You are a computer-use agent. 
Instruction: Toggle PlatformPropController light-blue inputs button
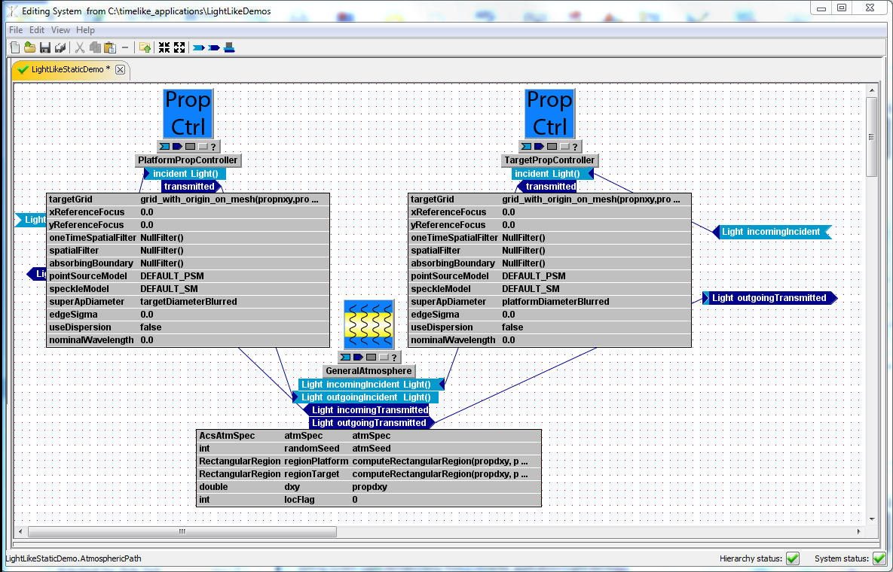pyautogui.click(x=164, y=147)
